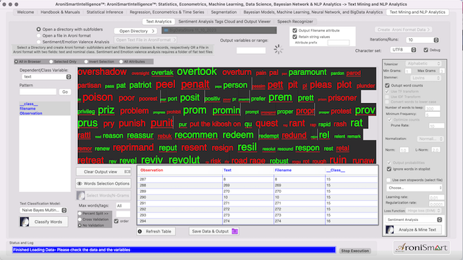Select the Observation variable in list
The image size is (463, 260).
[x=31, y=113]
